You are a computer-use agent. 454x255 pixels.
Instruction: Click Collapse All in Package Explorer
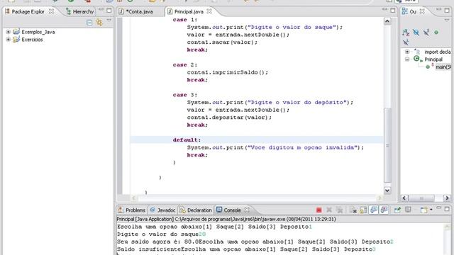coord(89,23)
